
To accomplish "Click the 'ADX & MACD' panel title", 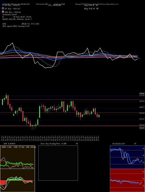I will pos(9,144).
